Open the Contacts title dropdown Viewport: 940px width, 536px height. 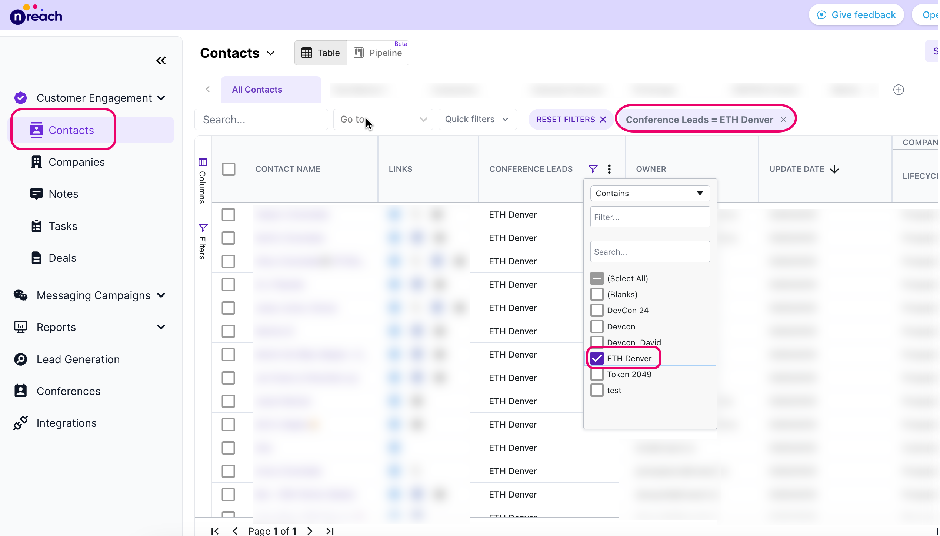(x=271, y=53)
